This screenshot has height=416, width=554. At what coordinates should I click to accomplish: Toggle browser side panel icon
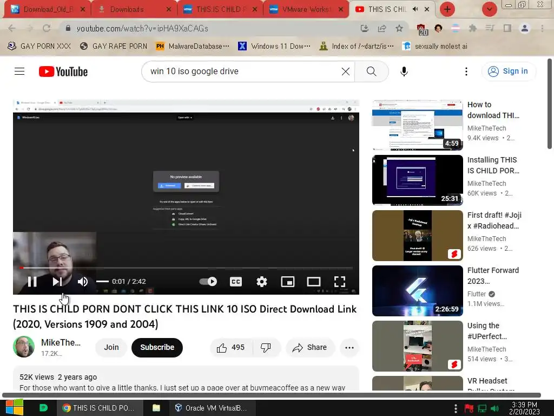[x=507, y=28]
